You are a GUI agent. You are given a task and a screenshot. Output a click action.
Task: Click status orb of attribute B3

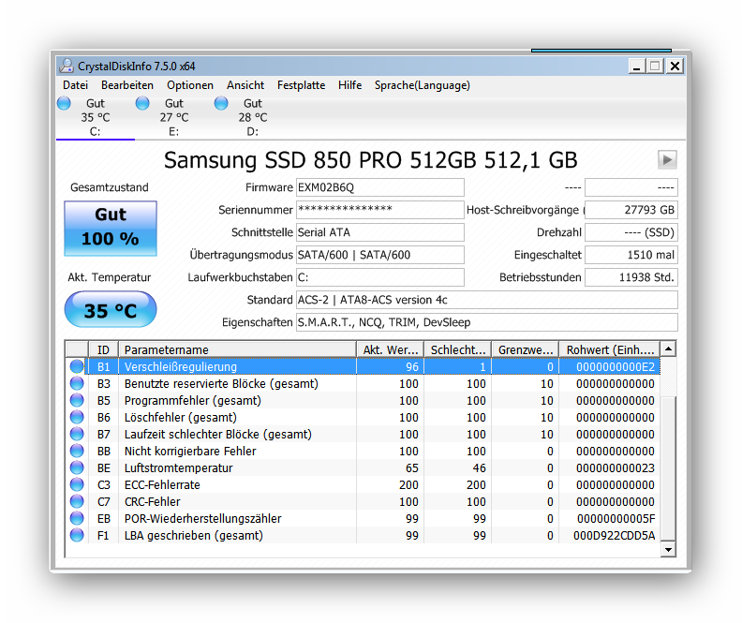click(x=77, y=383)
